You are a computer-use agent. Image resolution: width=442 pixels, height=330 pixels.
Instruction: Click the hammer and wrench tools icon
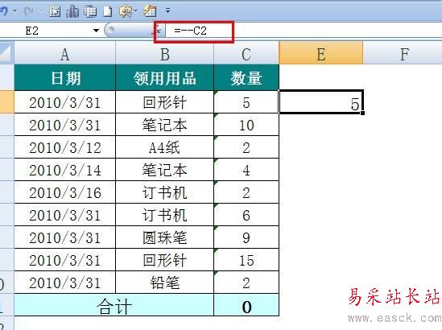coord(126,11)
